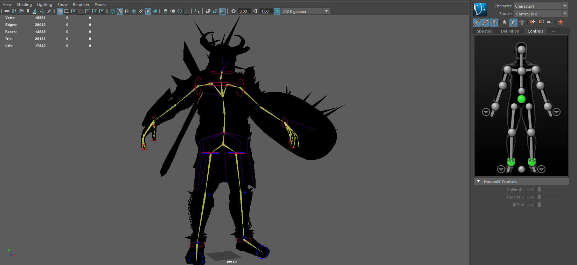This screenshot has width=577, height=265.
Task: Select the smooth shade all cube icon
Action: (120, 11)
